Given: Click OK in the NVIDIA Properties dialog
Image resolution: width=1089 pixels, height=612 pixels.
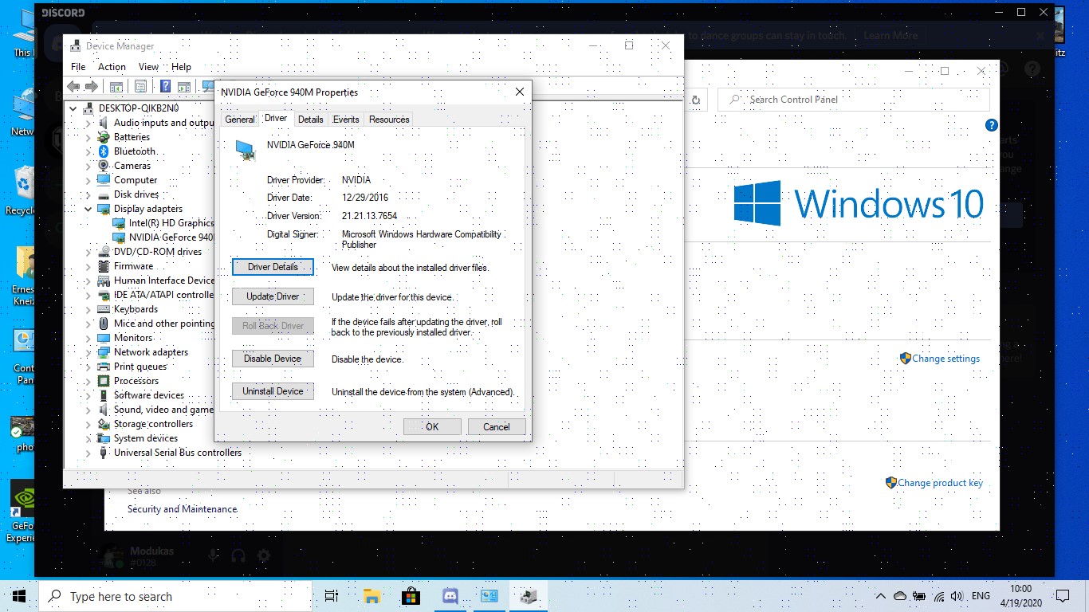Looking at the screenshot, I should click(x=432, y=426).
